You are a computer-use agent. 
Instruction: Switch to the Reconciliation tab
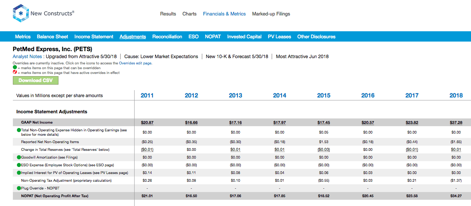167,37
